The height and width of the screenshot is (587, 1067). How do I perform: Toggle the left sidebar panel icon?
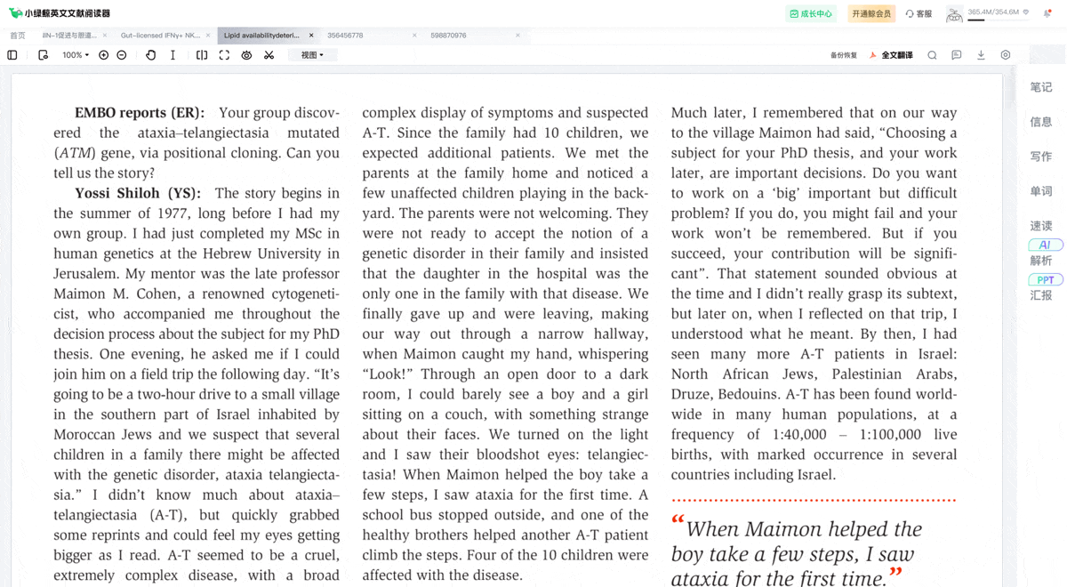pos(12,55)
